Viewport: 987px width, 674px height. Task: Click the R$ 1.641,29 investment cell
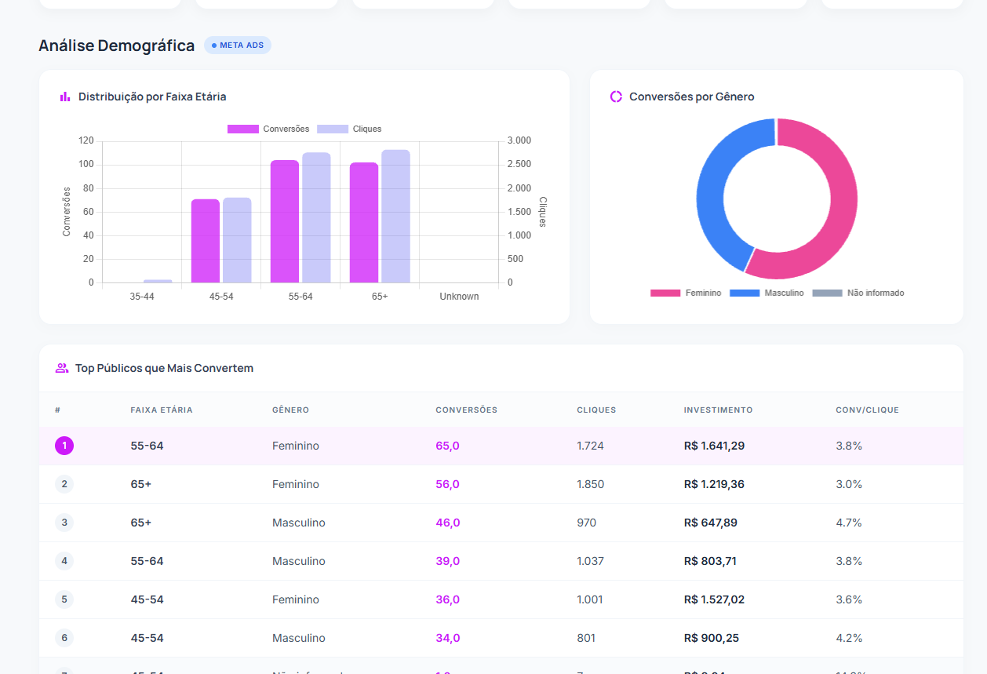click(x=714, y=446)
